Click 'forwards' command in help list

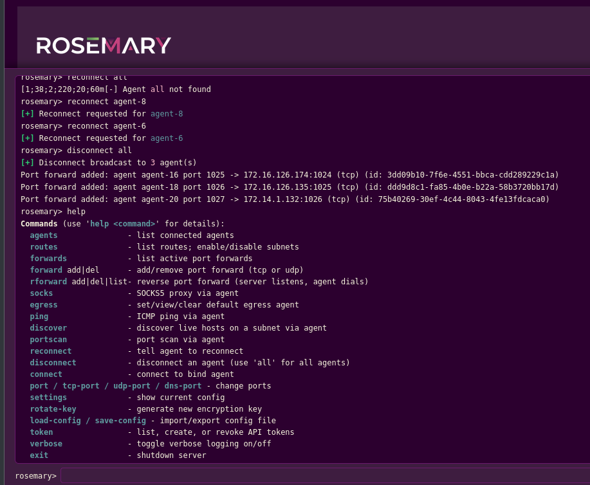point(48,259)
